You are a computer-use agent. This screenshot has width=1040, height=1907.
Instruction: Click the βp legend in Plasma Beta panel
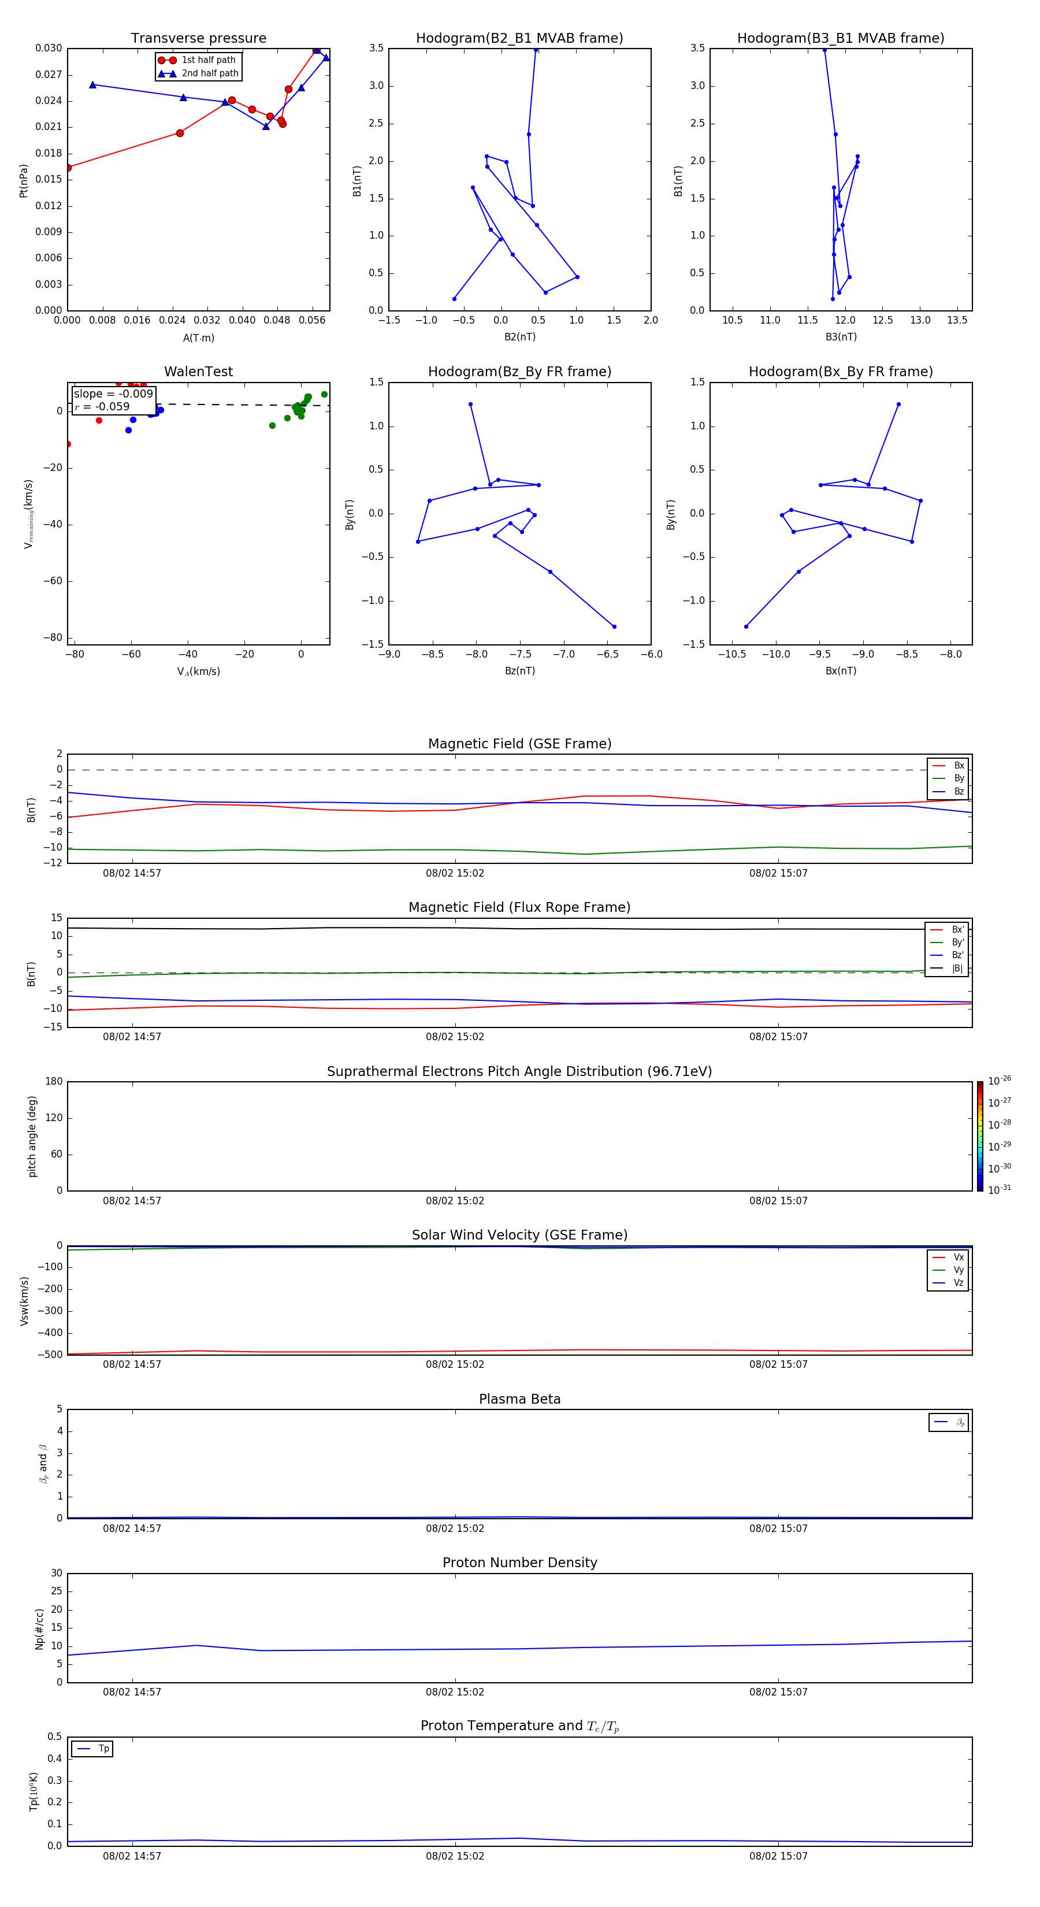point(949,1422)
